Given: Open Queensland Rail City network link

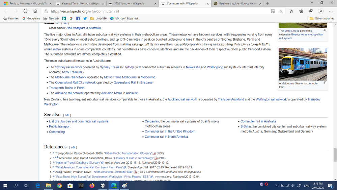Looking at the screenshot, I should click(76, 82).
